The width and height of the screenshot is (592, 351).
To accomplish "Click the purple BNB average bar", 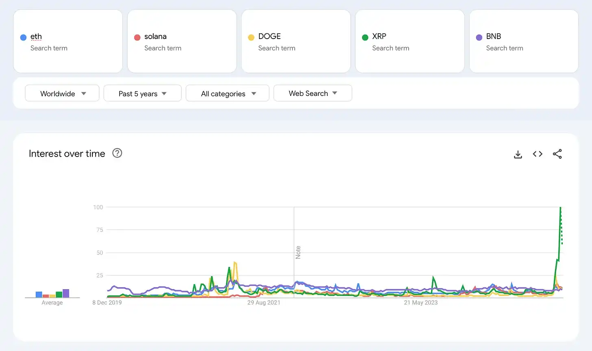I will (66, 293).
